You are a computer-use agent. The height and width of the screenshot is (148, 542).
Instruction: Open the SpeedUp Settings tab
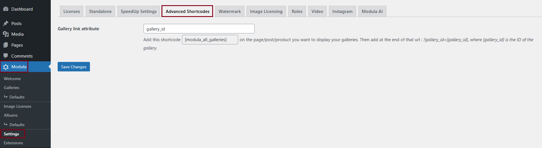(138, 12)
